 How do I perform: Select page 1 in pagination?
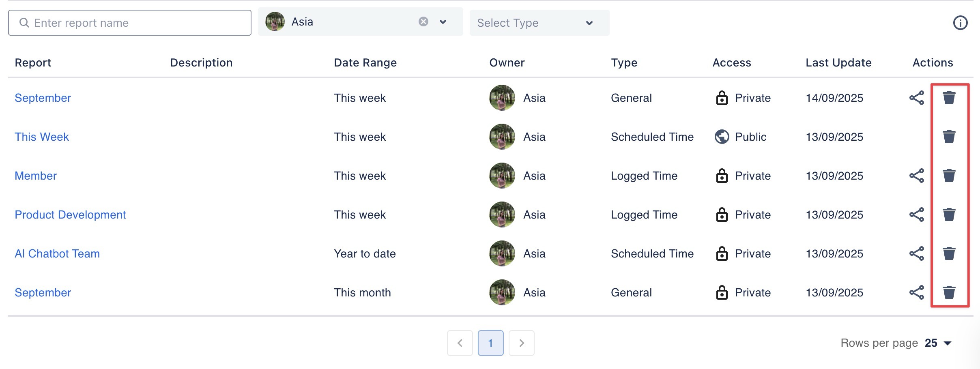click(490, 343)
